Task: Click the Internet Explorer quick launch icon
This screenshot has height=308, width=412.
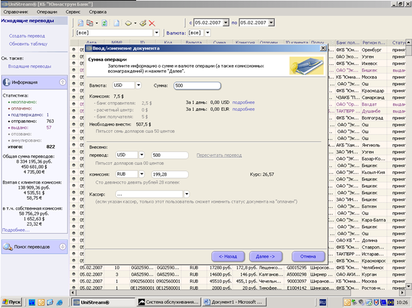Action: tap(59, 302)
